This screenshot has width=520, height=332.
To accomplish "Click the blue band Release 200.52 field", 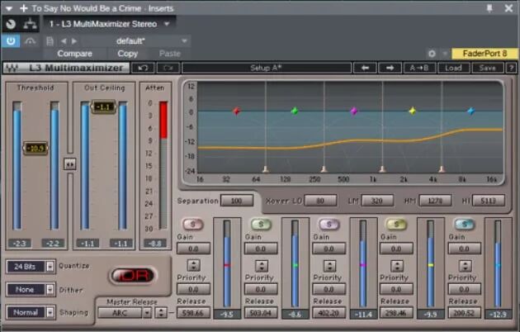I will click(464, 313).
